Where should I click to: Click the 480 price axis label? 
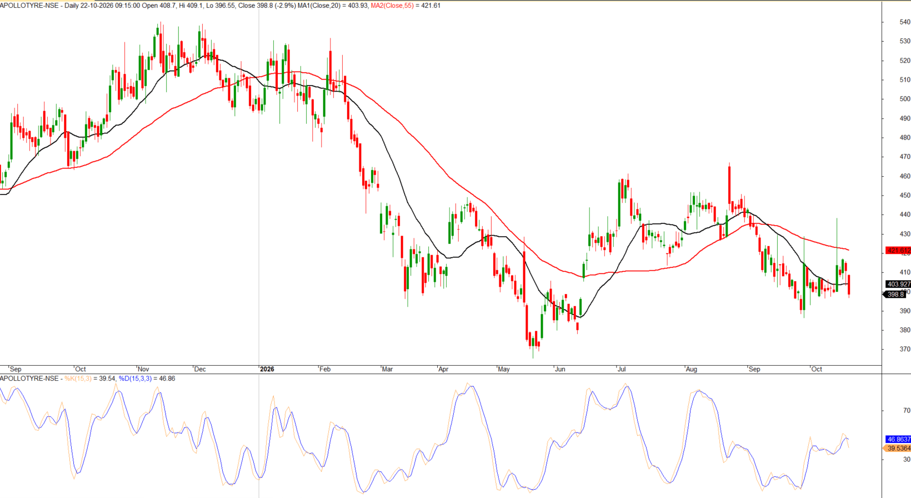tap(905, 138)
